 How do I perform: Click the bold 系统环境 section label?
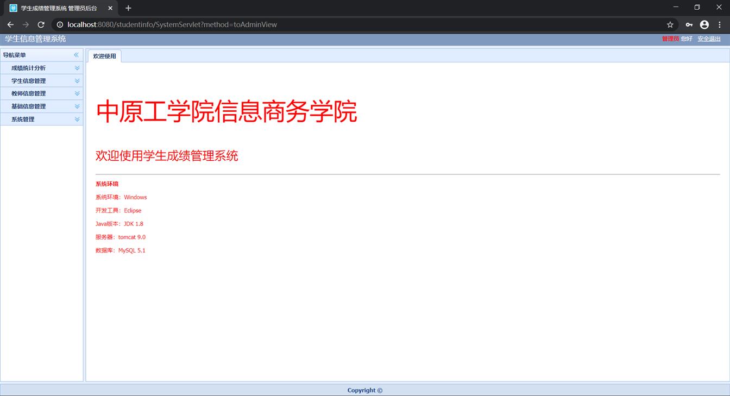(x=107, y=184)
